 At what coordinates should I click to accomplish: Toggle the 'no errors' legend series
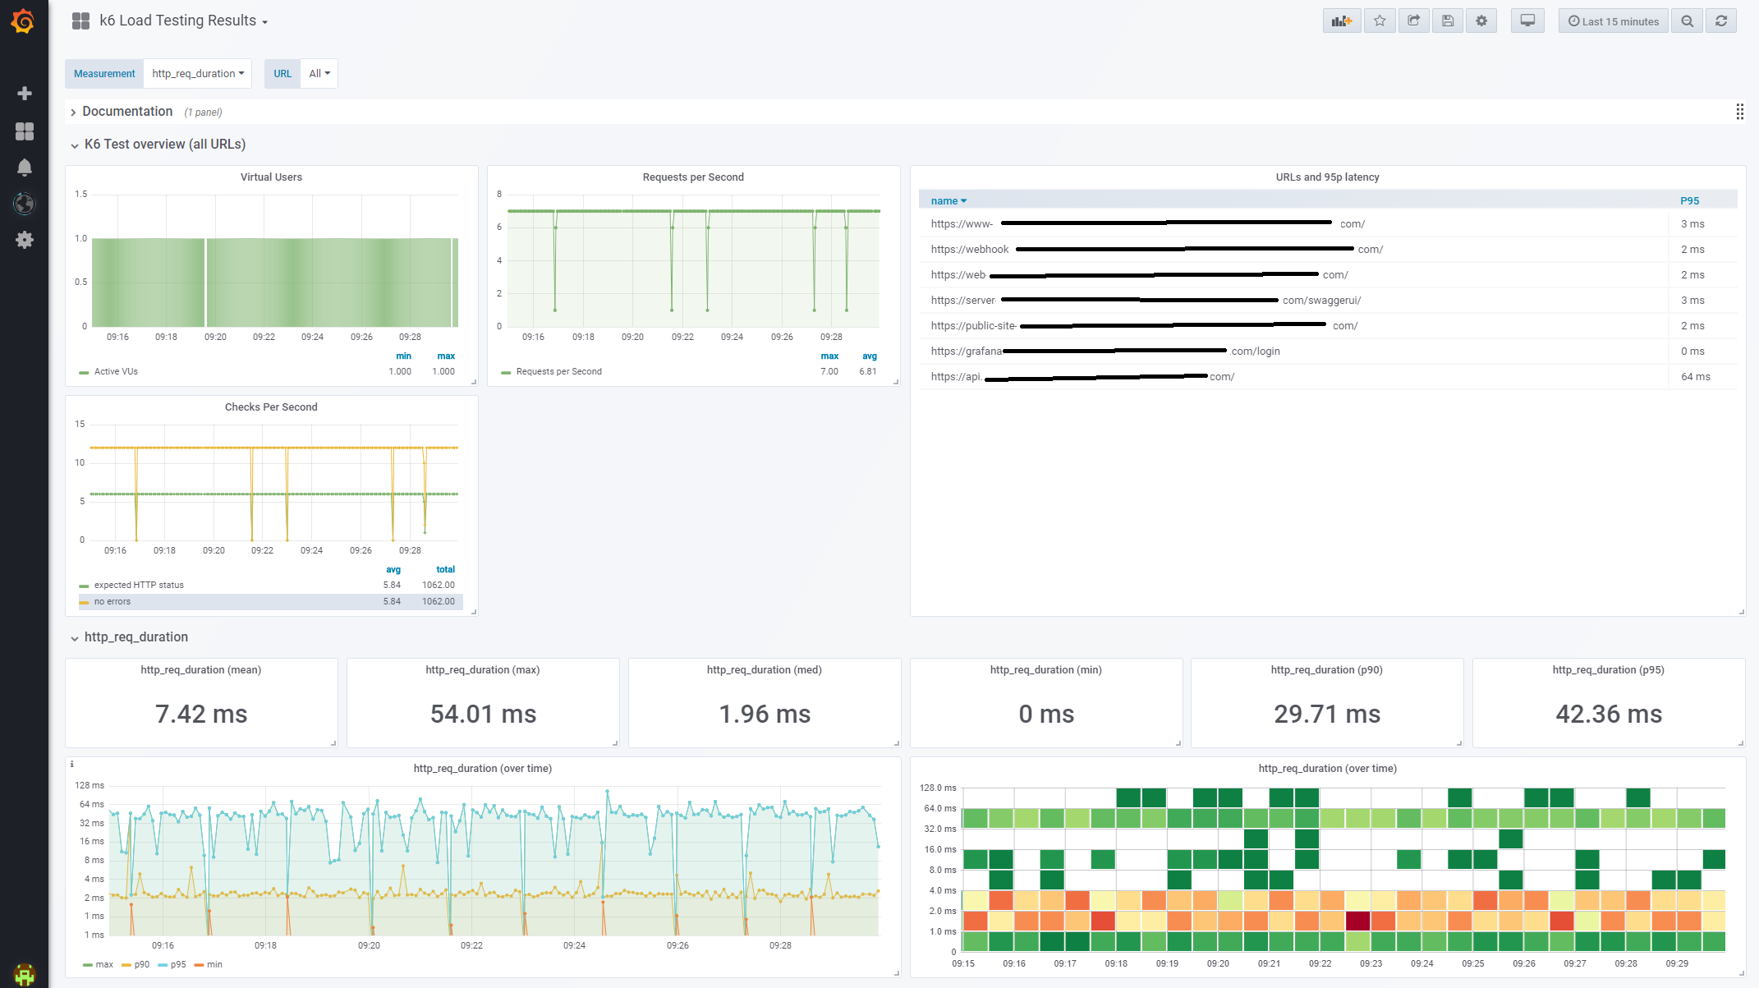click(113, 602)
